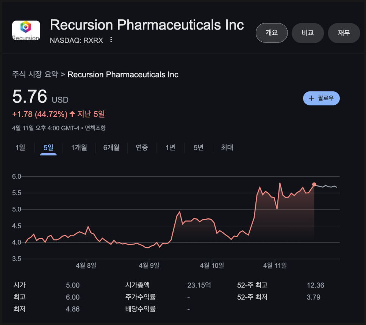Click the red current-price dot on the chart
The height and width of the screenshot is (325, 366).
[314, 185]
